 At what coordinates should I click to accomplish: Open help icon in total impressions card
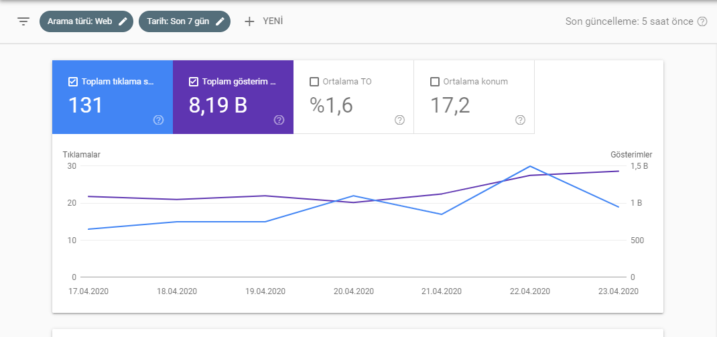(279, 120)
